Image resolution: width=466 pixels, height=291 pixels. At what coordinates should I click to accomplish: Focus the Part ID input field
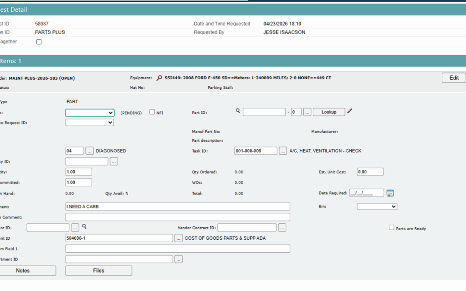tap(264, 112)
